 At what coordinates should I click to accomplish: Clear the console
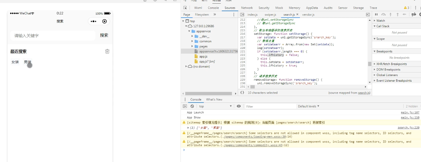pos(192,106)
